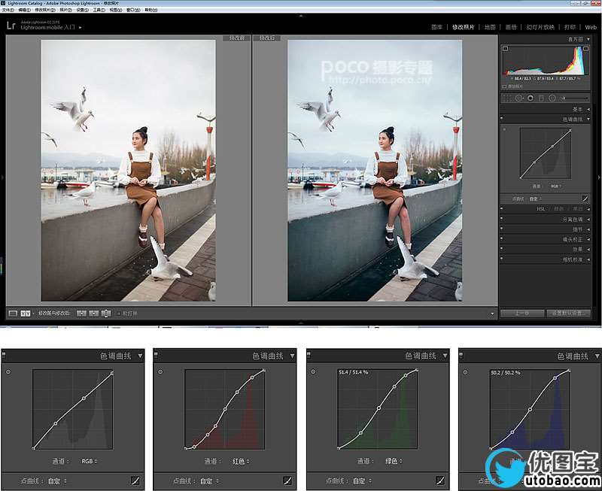The width and height of the screenshot is (602, 491).
Task: Toggle the histogram highlight clipping indicator
Action: (x=586, y=49)
